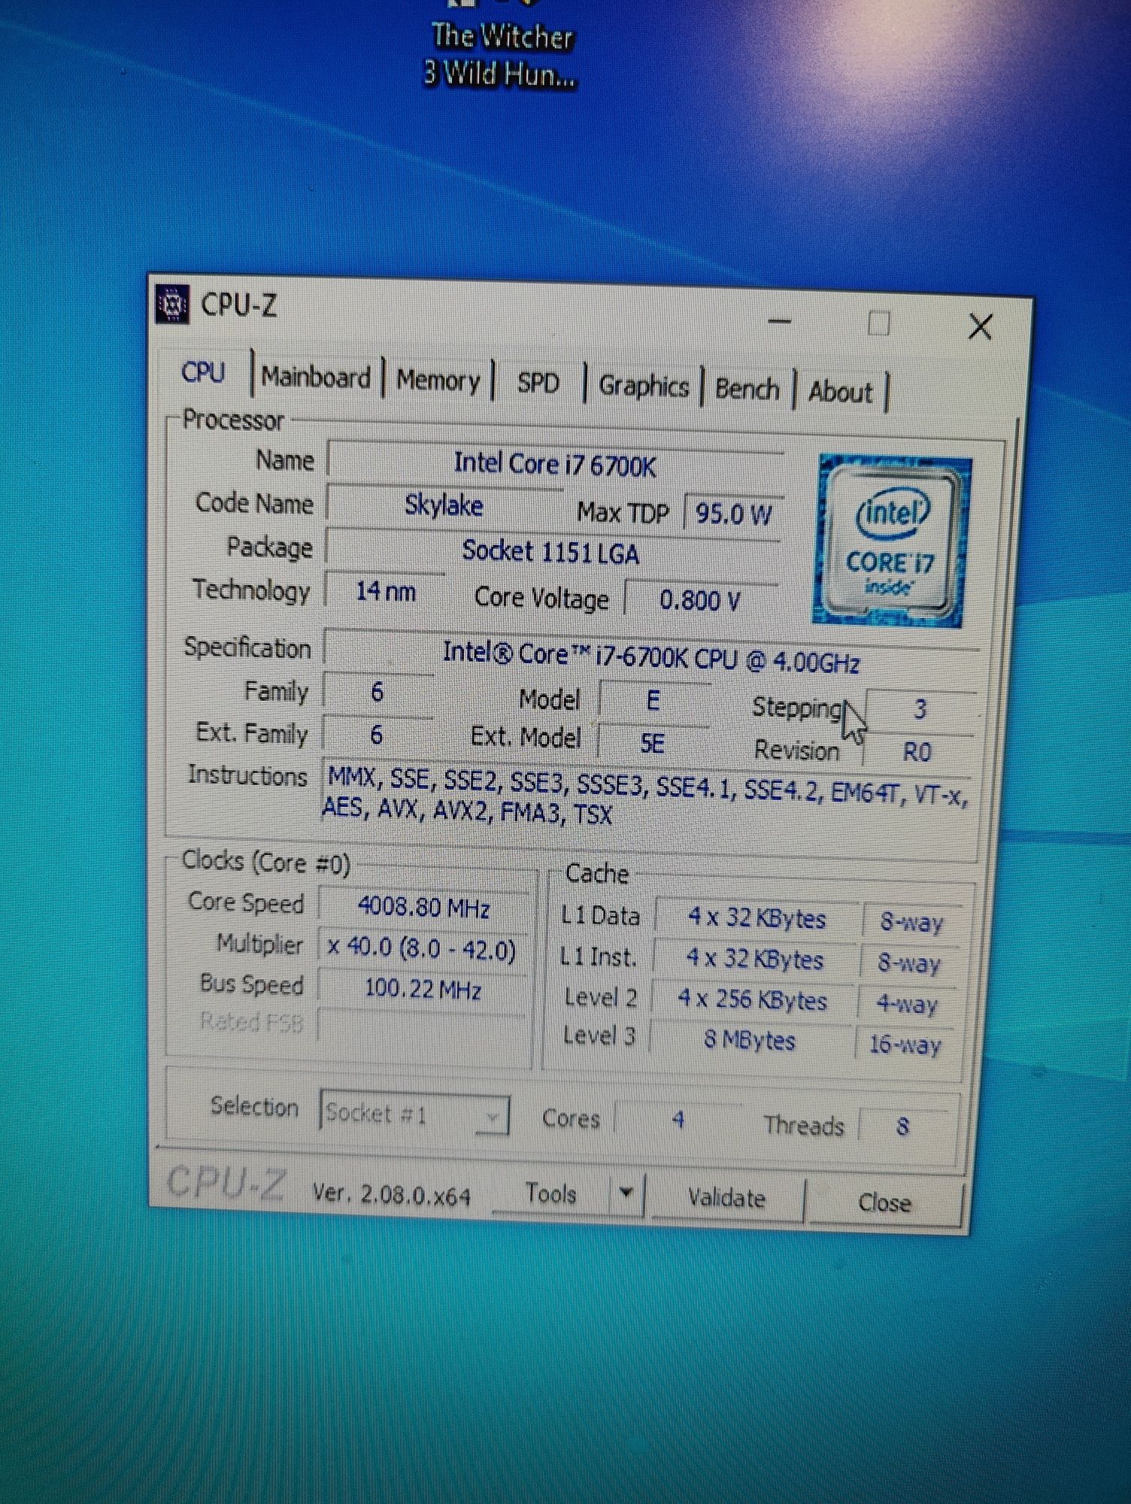This screenshot has height=1504, width=1131.
Task: Click the 14 nm technology value
Action: (x=385, y=592)
